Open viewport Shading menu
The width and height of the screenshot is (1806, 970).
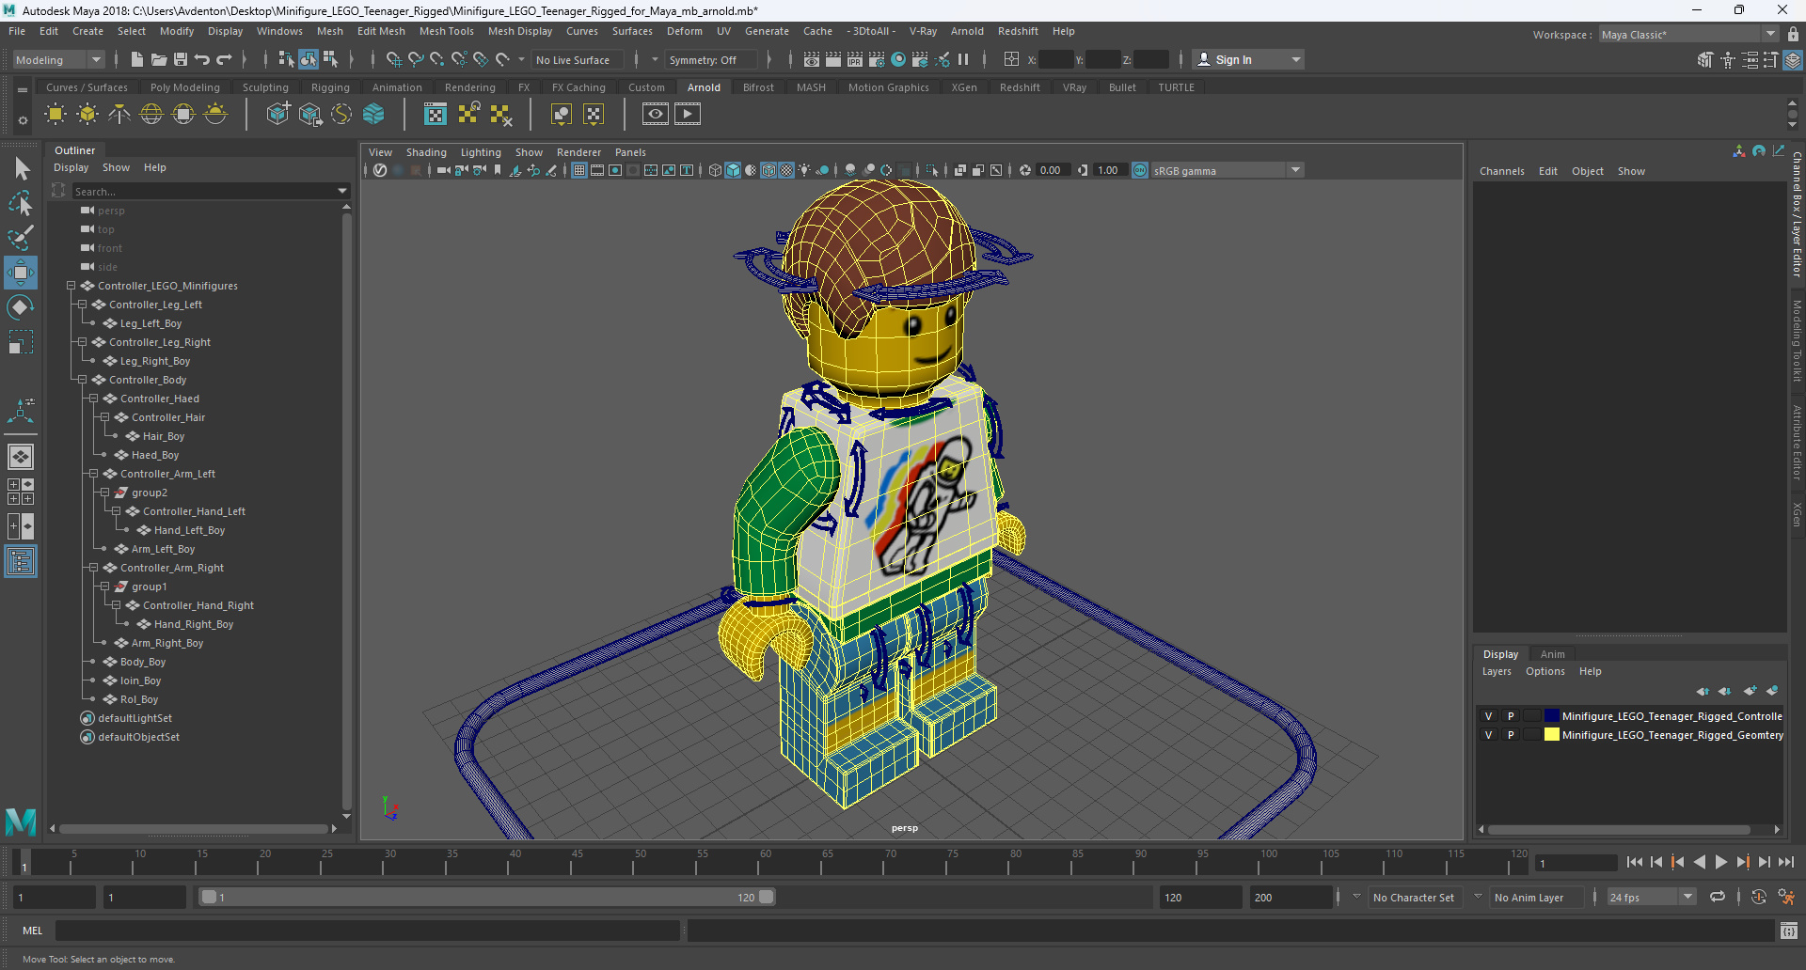click(426, 152)
